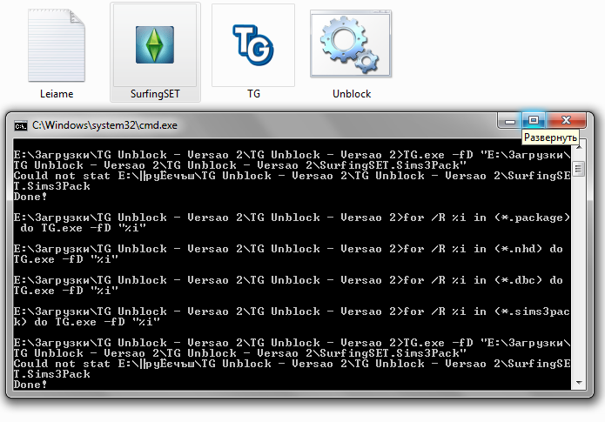Click the "Leiame" file name label
605x422 pixels.
tap(56, 93)
